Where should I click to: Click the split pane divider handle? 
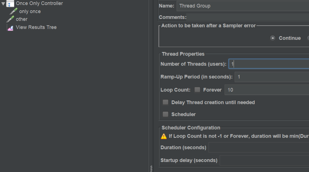tap(151, 168)
